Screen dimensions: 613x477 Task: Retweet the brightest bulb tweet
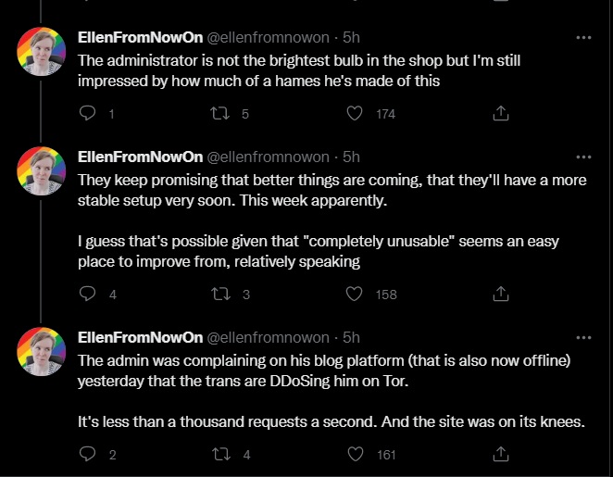coord(221,114)
